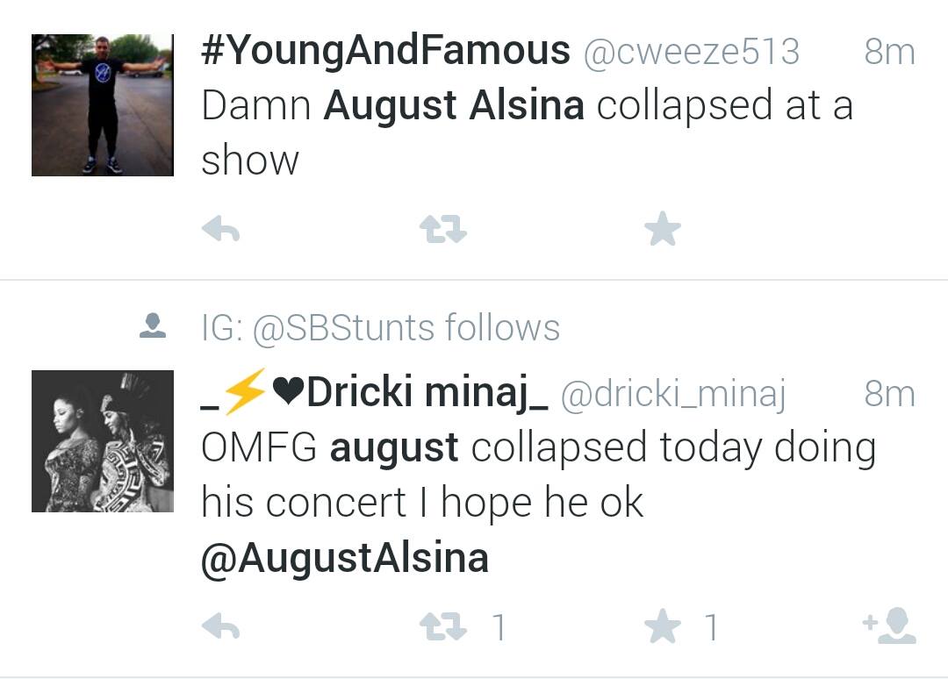Reply to Dricki minaj's tweet
Viewport: 948px width, 679px height.
pyautogui.click(x=220, y=626)
